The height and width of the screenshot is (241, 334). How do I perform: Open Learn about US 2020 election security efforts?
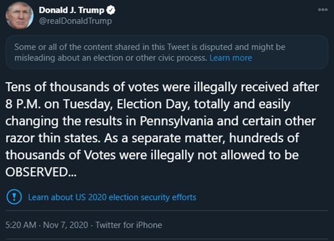tap(112, 197)
